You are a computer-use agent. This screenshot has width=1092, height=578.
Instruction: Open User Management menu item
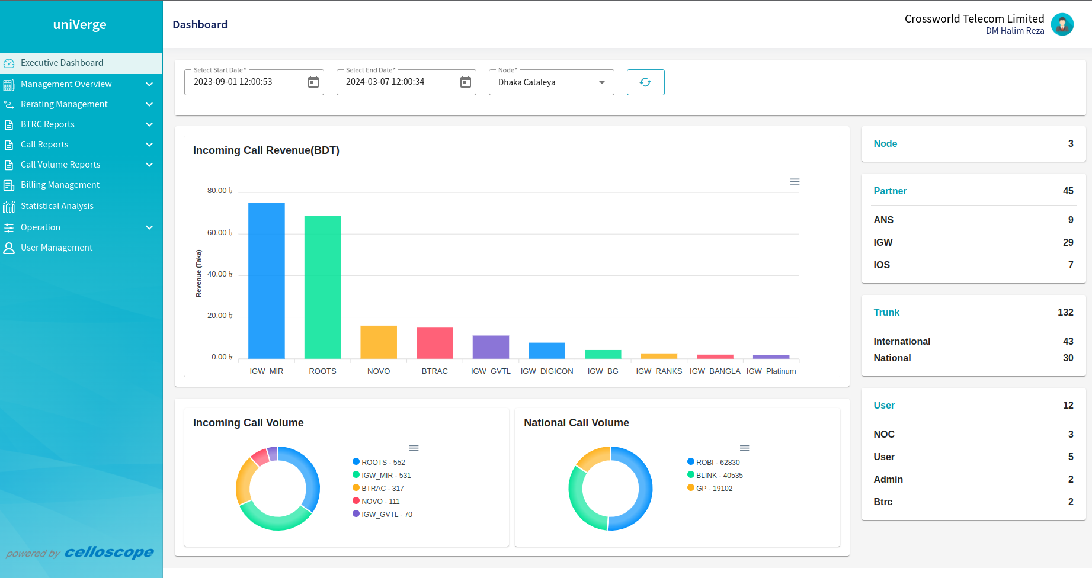tap(81, 248)
